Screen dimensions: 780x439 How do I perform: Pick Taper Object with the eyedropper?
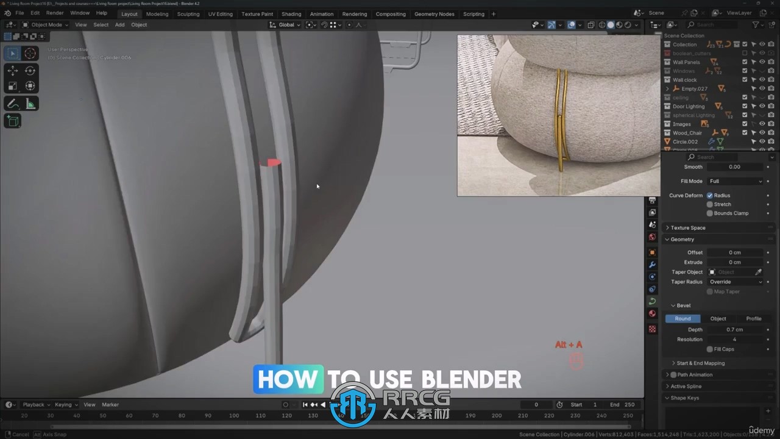(759, 272)
